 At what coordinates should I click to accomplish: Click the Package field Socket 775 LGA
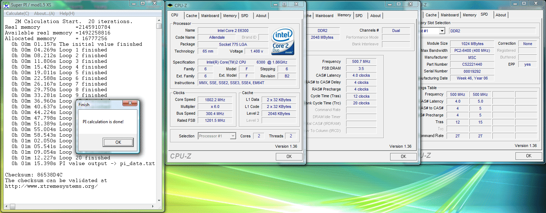click(x=233, y=44)
